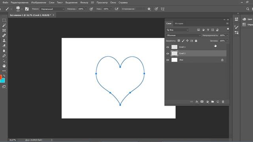Filter layers by type (T) layers
This screenshot has height=142, width=253.
pyautogui.click(x=208, y=30)
